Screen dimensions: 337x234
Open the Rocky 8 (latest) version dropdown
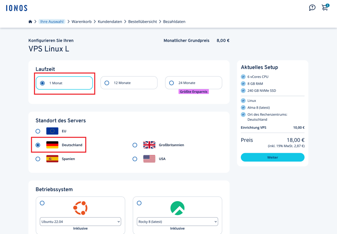(x=177, y=221)
